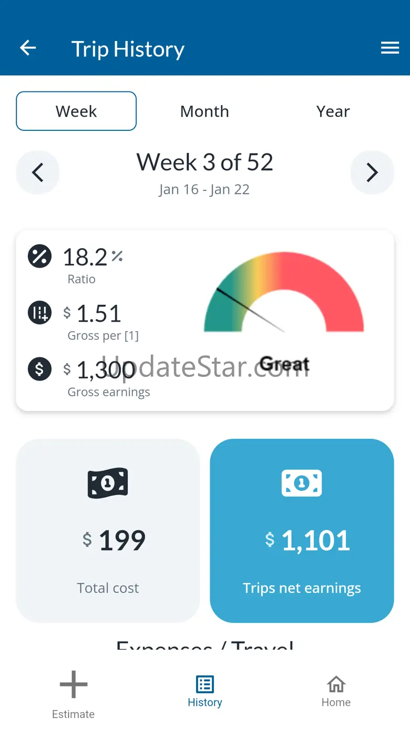Go to the previous week chevron
This screenshot has width=410, height=729.
click(x=38, y=172)
